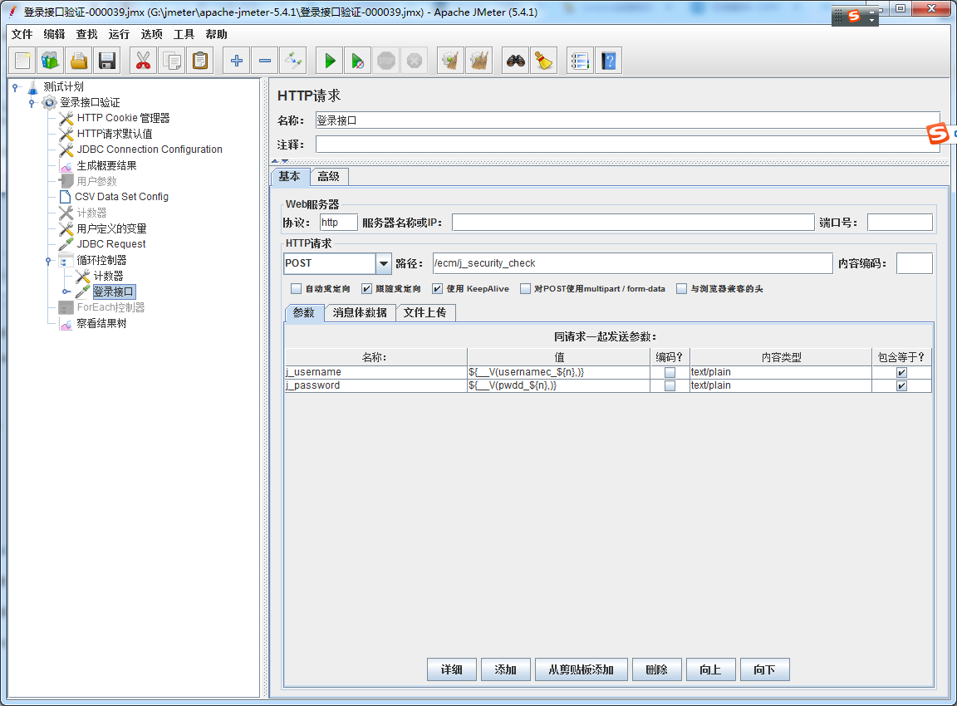This screenshot has width=957, height=706.
Task: Open the 帮助 menu
Action: pyautogui.click(x=216, y=34)
